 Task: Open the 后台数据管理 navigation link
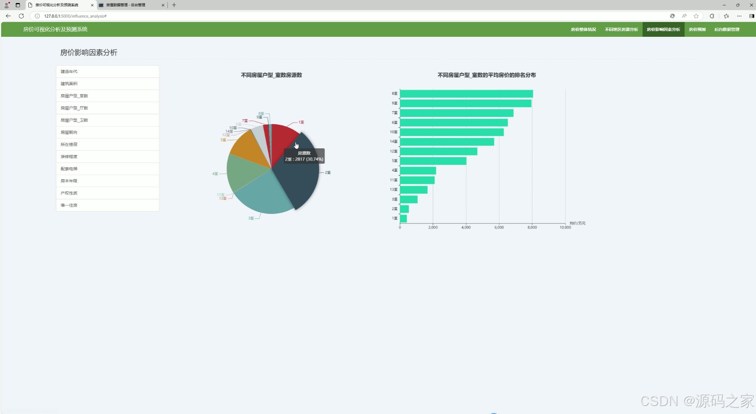click(726, 30)
